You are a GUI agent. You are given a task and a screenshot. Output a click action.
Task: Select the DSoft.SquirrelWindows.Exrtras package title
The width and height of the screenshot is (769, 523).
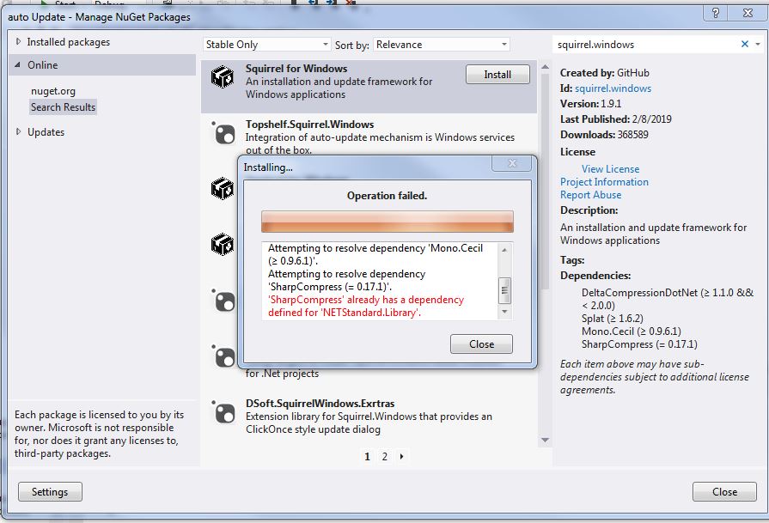[320, 404]
